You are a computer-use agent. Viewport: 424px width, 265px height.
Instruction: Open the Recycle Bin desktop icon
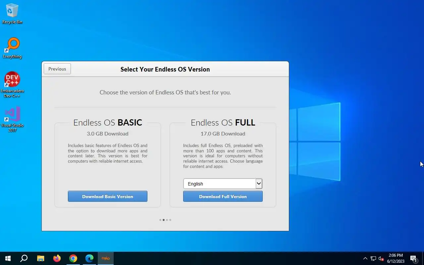pos(12,14)
